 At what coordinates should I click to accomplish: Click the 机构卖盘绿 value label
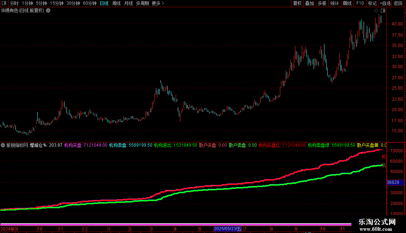tap(331, 145)
